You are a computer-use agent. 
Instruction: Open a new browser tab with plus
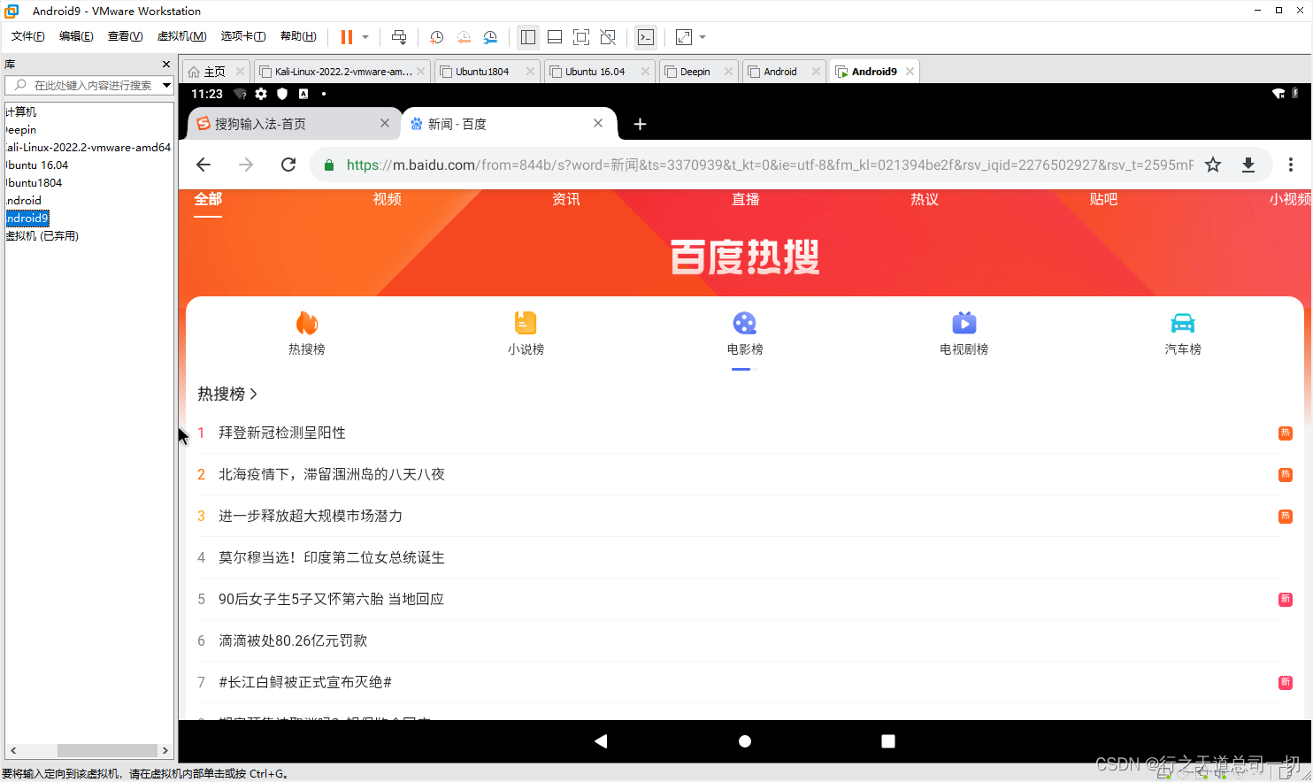(x=641, y=124)
